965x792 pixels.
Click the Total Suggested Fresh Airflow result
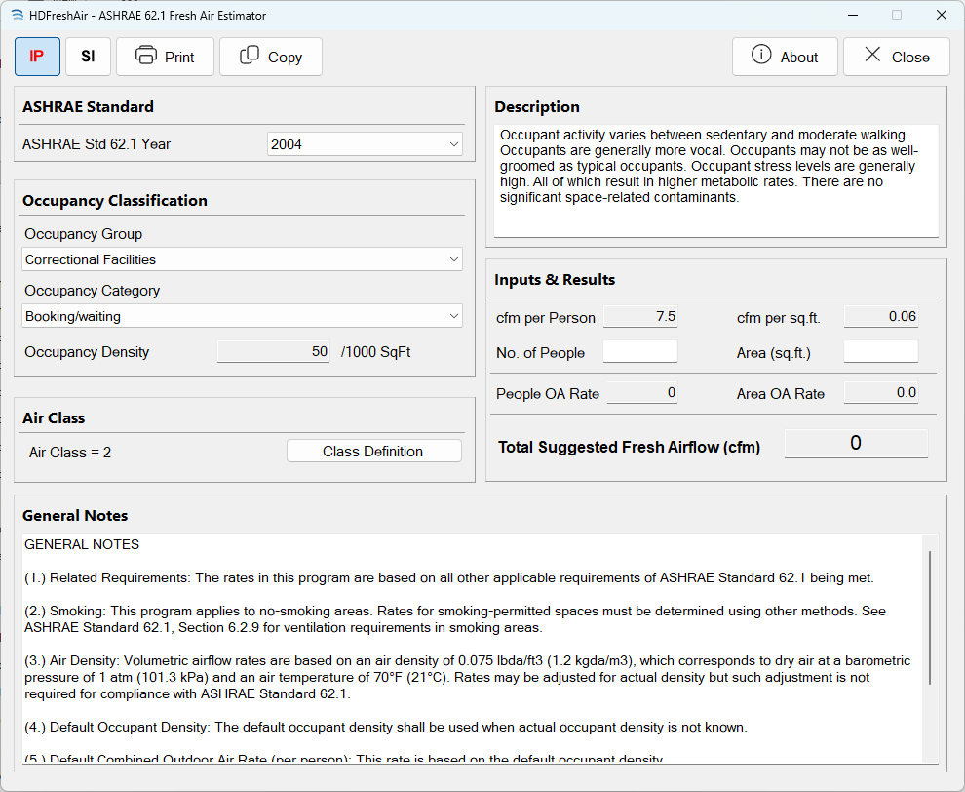(x=856, y=444)
